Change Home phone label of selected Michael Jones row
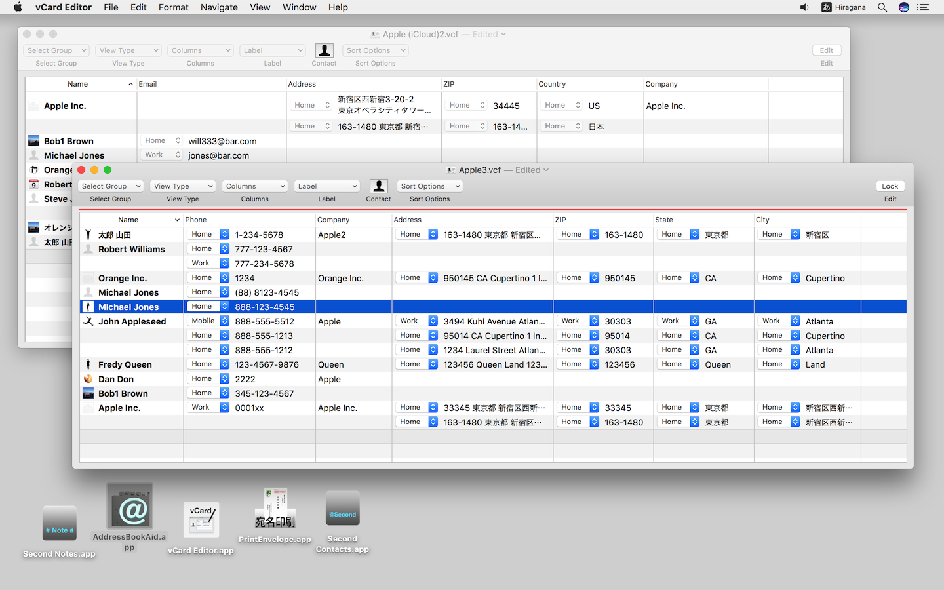 208,307
